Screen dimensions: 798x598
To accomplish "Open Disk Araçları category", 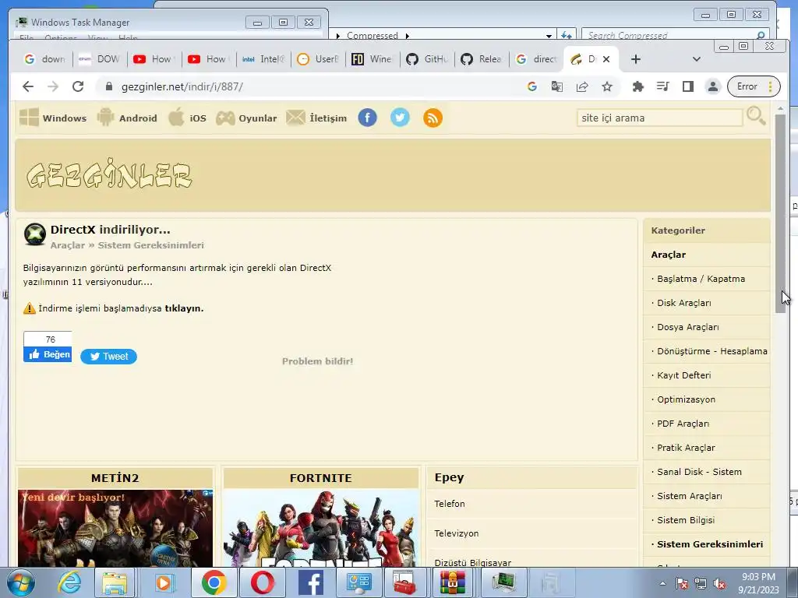I will tap(684, 303).
